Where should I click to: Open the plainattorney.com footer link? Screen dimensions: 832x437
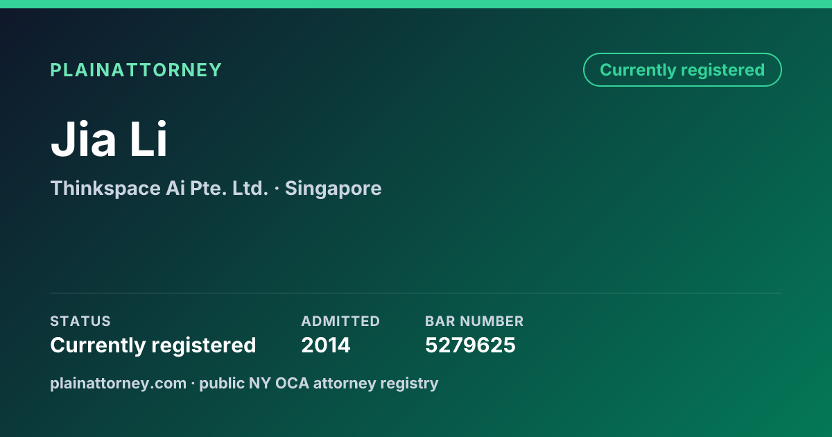(118, 383)
